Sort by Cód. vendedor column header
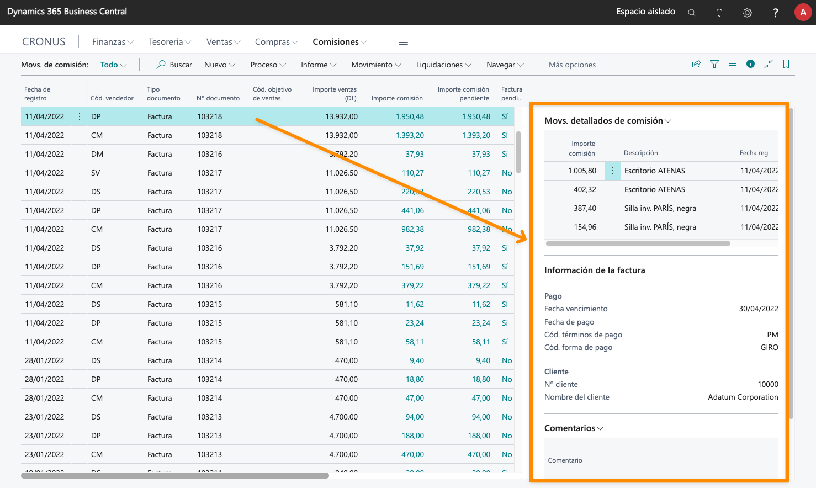The height and width of the screenshot is (488, 816). coord(112,98)
